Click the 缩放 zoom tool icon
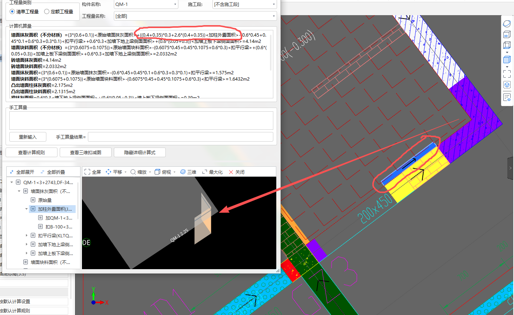The image size is (514, 315). coord(133,172)
